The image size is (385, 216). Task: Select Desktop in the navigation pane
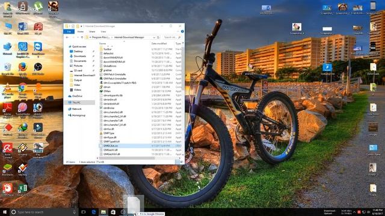click(x=78, y=52)
